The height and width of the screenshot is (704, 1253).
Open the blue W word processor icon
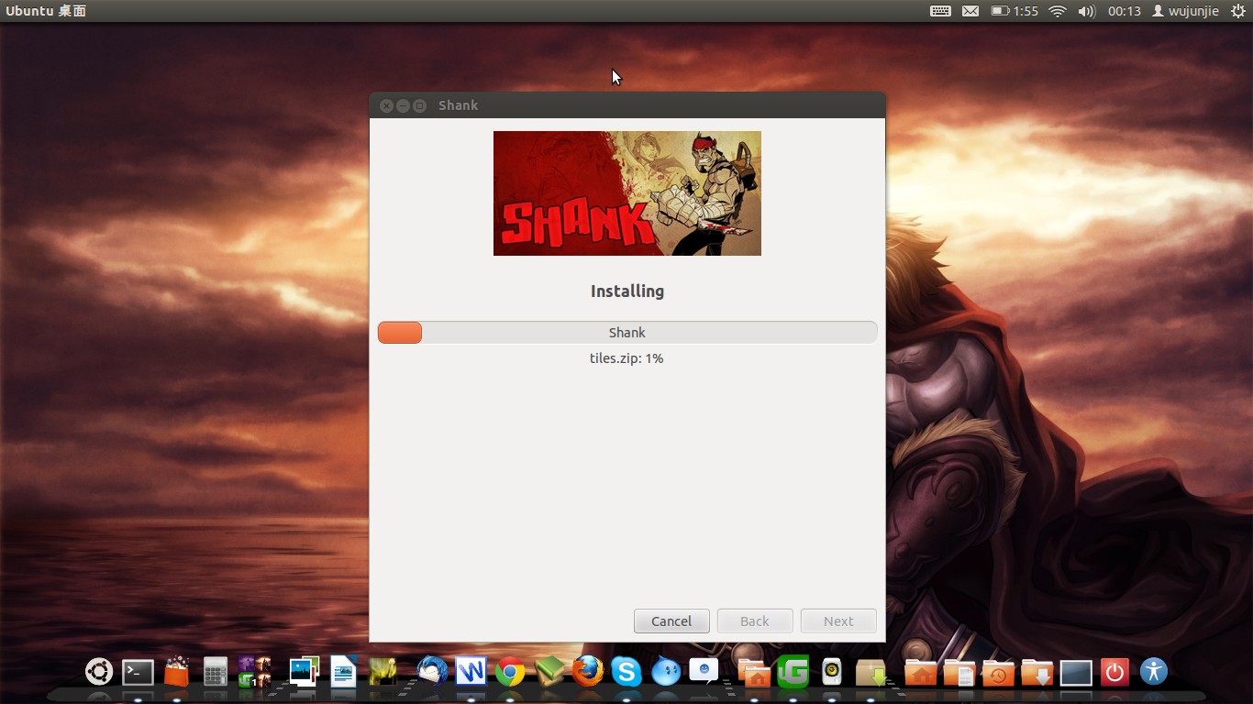[471, 672]
